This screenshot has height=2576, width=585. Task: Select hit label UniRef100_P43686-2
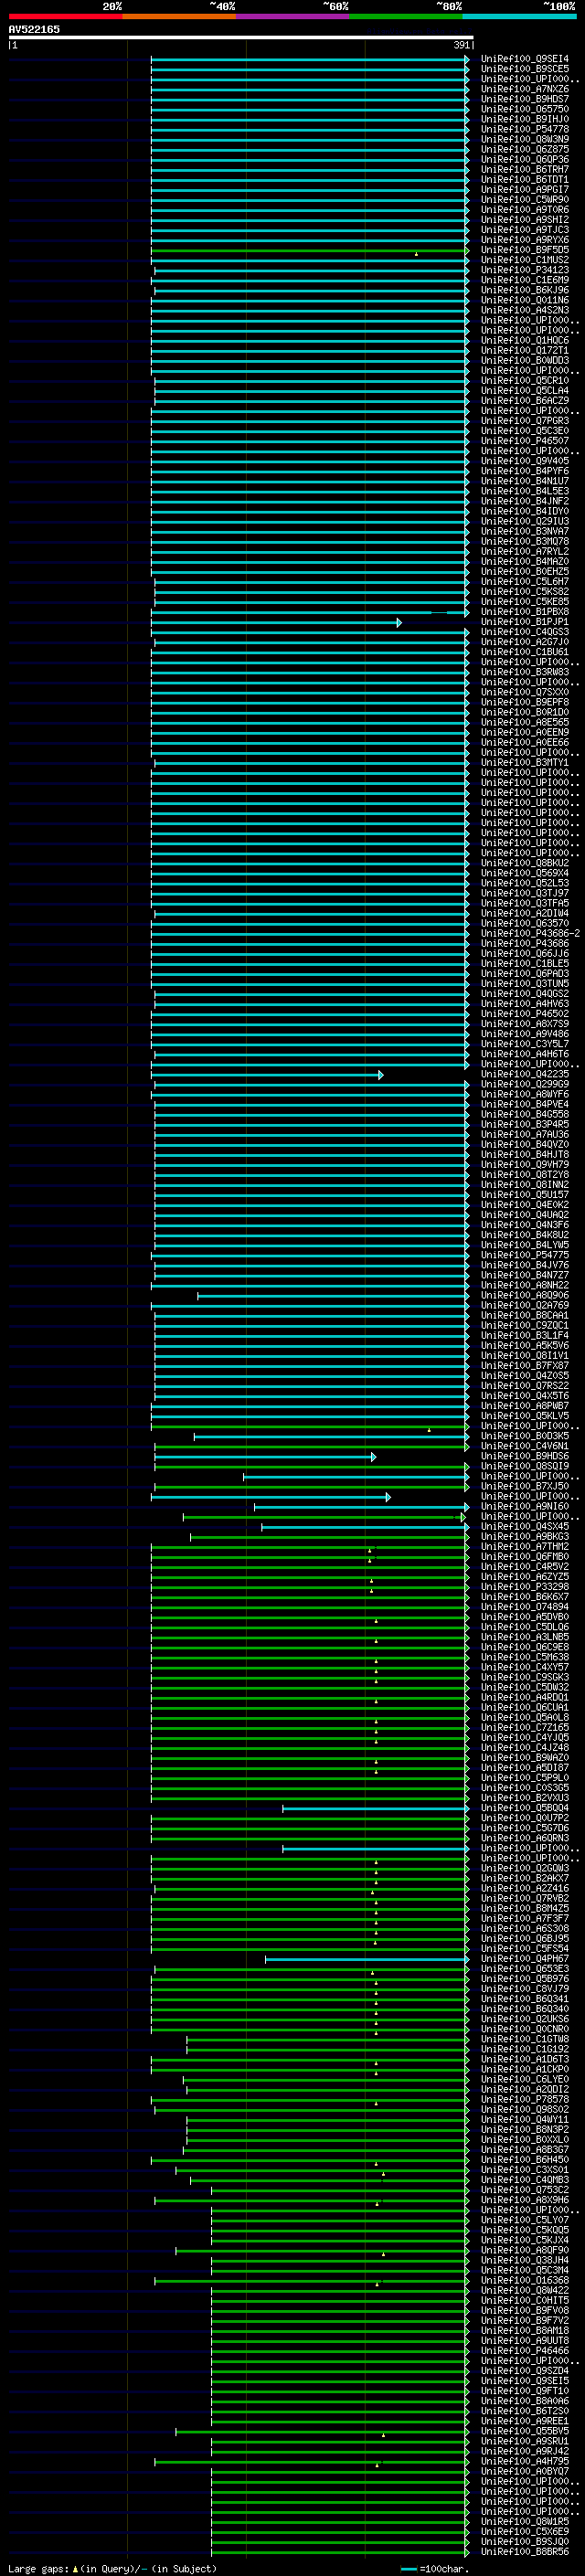click(530, 933)
